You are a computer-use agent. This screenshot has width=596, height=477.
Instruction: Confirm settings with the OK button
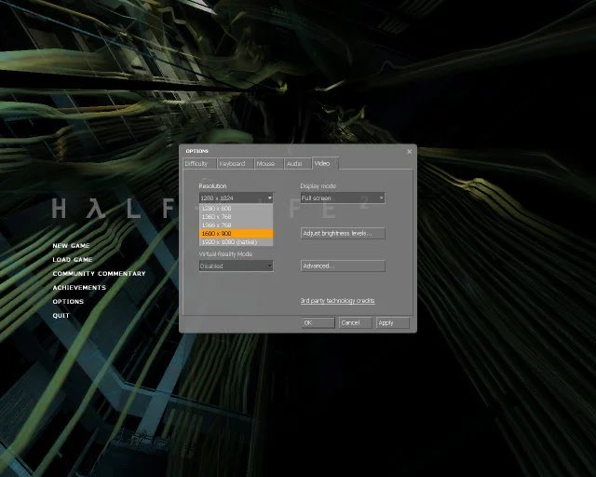[x=318, y=322]
